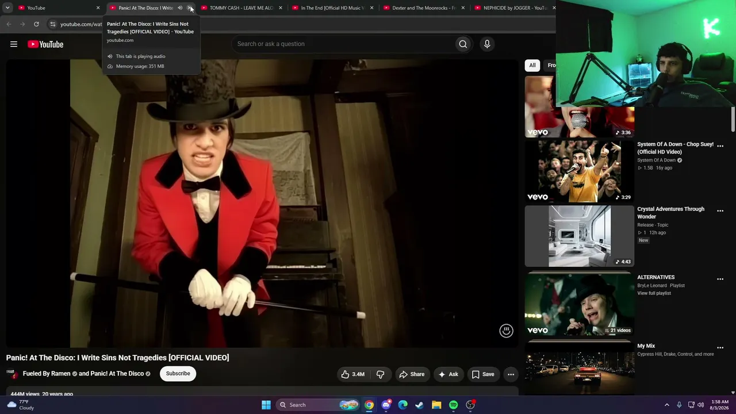The image size is (736, 414).
Task: Click the Chop Suey! video title
Action: coord(675,148)
